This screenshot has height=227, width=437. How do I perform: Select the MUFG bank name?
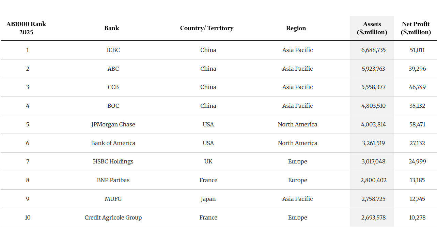(x=113, y=199)
